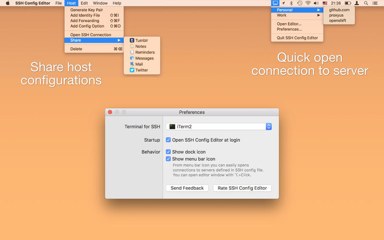384x240 pixels.
Task: Connect to openshift host
Action: tap(339, 21)
